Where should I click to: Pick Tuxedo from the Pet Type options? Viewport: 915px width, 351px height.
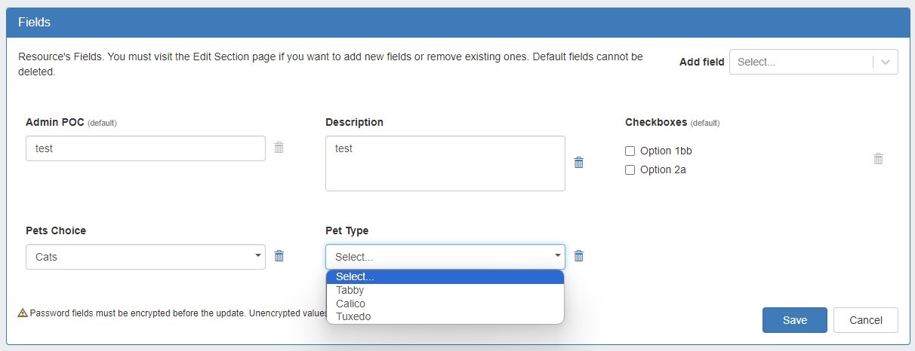coord(353,316)
